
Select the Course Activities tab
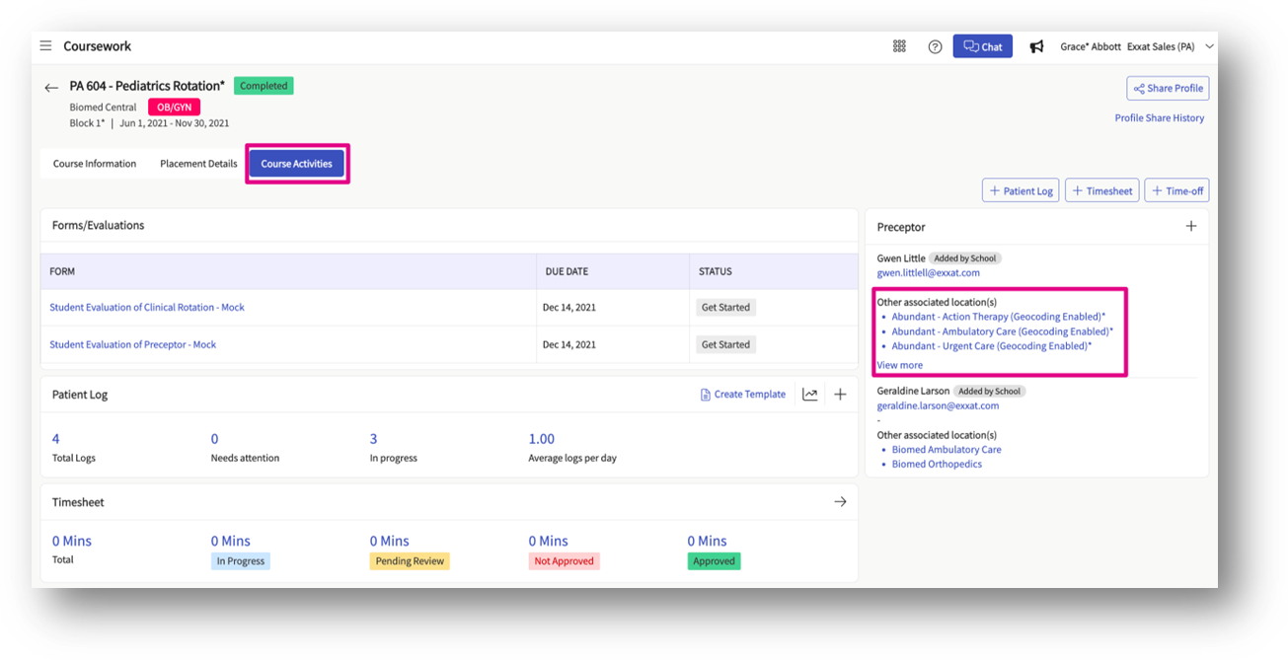coord(296,164)
